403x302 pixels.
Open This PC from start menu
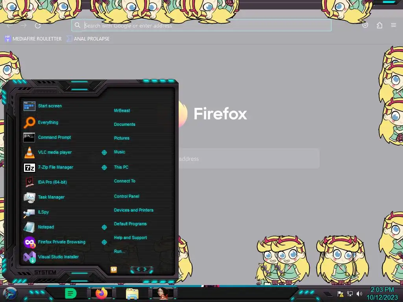[121, 167]
